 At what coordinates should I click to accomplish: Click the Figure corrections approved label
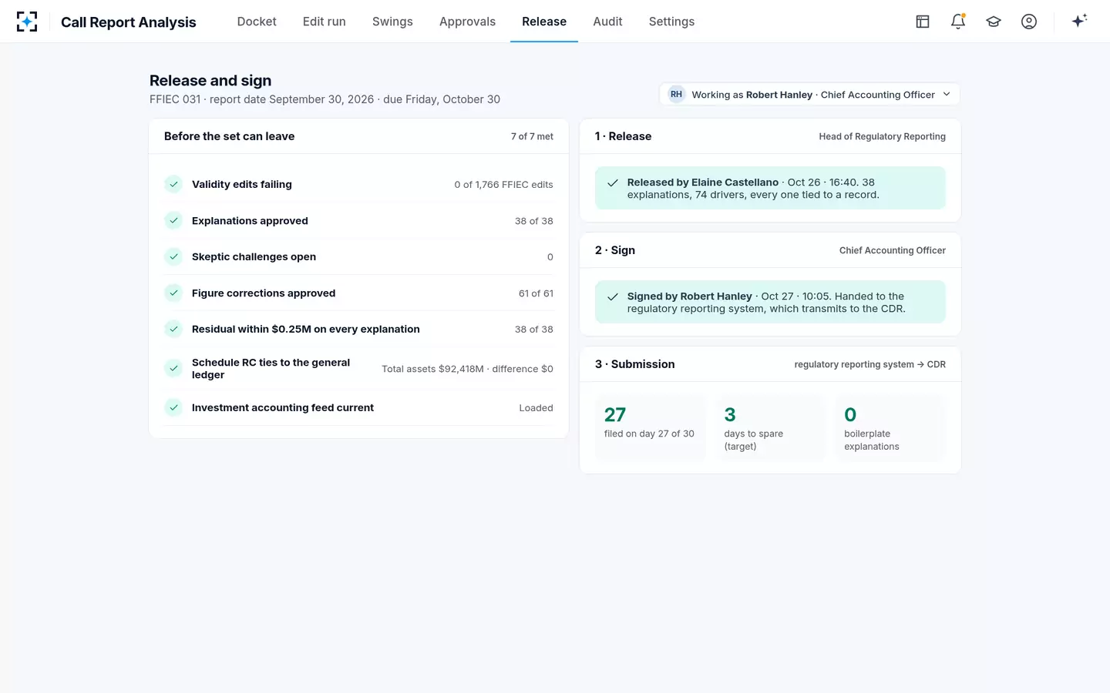point(264,293)
